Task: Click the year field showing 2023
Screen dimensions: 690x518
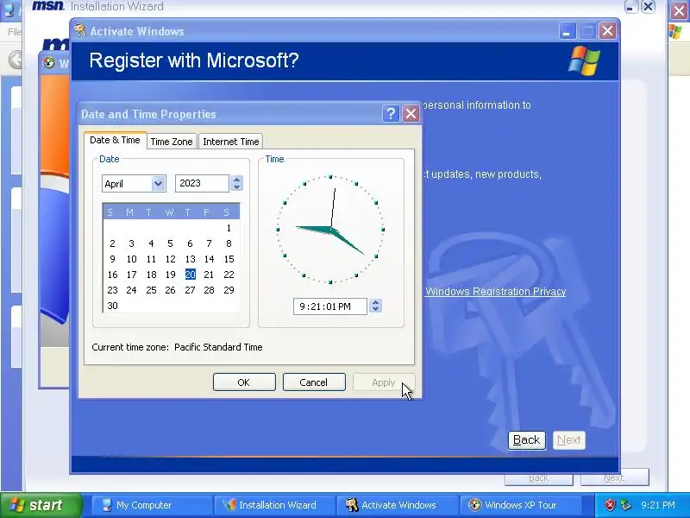Action: pyautogui.click(x=202, y=183)
